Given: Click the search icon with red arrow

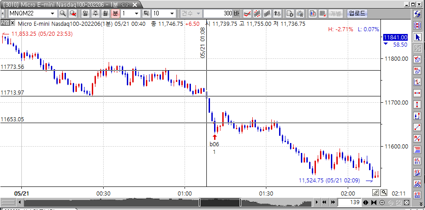Looking at the screenshot, I should 73,13.
